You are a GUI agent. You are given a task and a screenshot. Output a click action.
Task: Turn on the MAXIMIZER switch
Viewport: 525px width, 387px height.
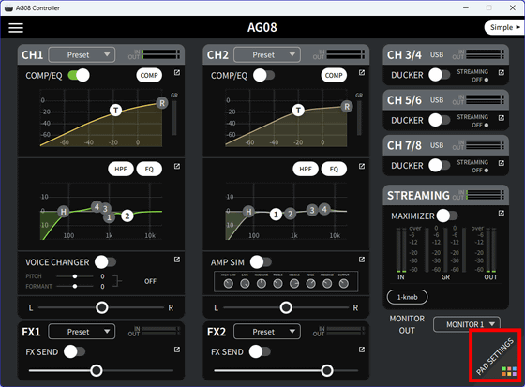447,216
